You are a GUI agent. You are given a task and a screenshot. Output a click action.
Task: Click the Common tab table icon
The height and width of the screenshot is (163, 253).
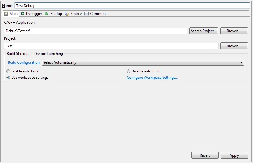point(86,14)
